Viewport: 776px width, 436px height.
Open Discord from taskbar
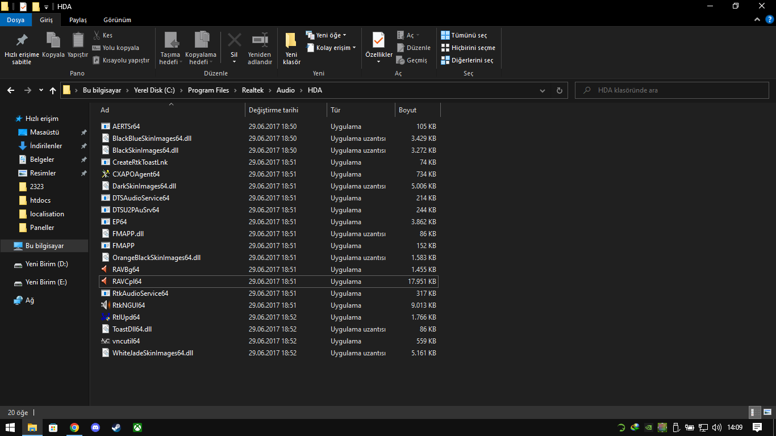[x=95, y=427]
